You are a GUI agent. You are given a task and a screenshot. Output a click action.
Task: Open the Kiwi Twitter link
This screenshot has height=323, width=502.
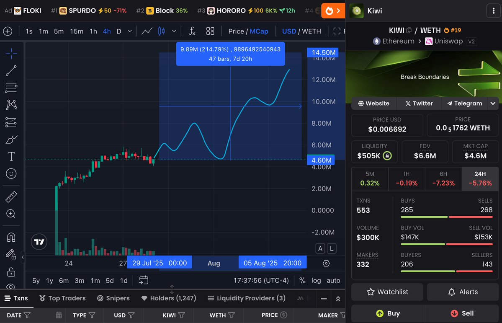coord(419,103)
